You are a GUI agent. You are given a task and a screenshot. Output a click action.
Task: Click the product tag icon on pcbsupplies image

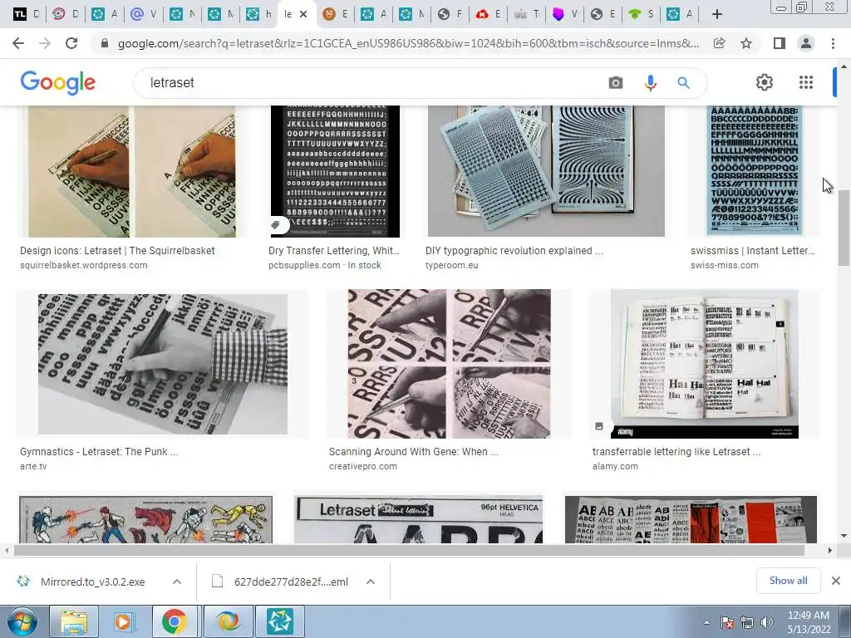pyautogui.click(x=276, y=224)
